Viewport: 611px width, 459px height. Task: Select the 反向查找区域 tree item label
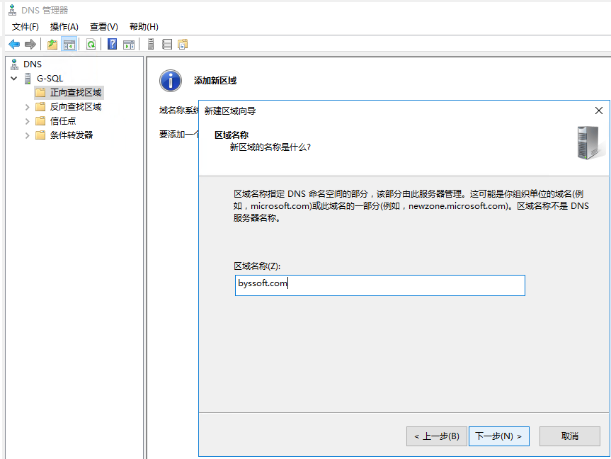coord(76,107)
